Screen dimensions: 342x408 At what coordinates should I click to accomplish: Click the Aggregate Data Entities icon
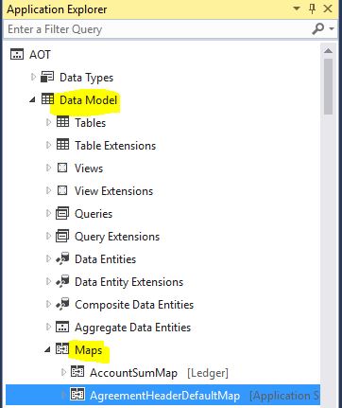[x=62, y=327]
